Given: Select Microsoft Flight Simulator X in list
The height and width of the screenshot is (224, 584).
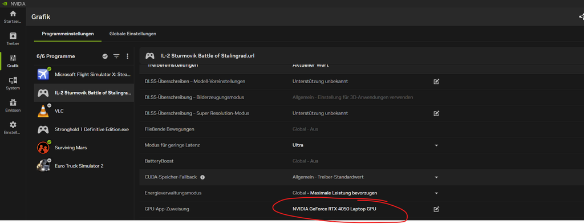Looking at the screenshot, I should click(x=84, y=75).
